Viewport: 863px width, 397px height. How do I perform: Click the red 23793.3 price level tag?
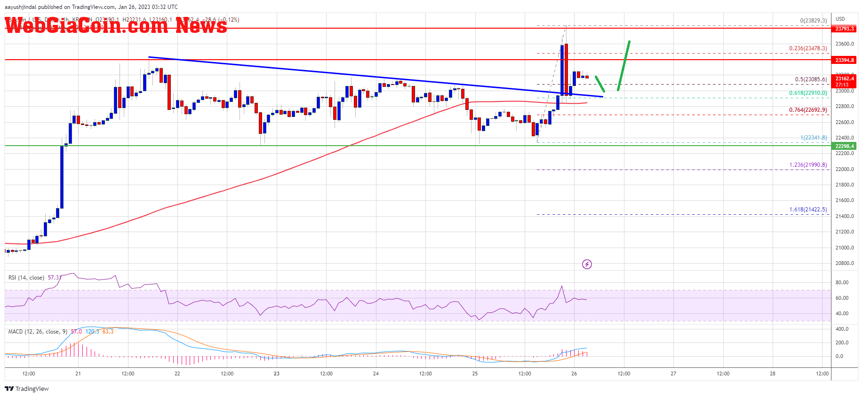(844, 29)
